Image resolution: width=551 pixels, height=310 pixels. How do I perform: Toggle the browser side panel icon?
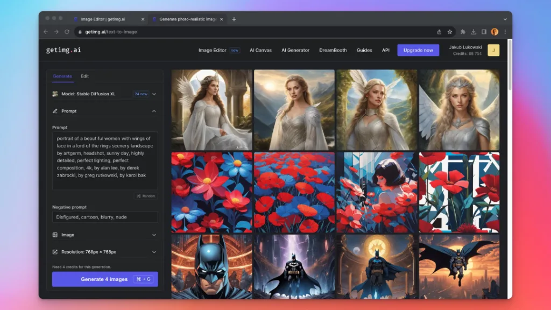484,32
